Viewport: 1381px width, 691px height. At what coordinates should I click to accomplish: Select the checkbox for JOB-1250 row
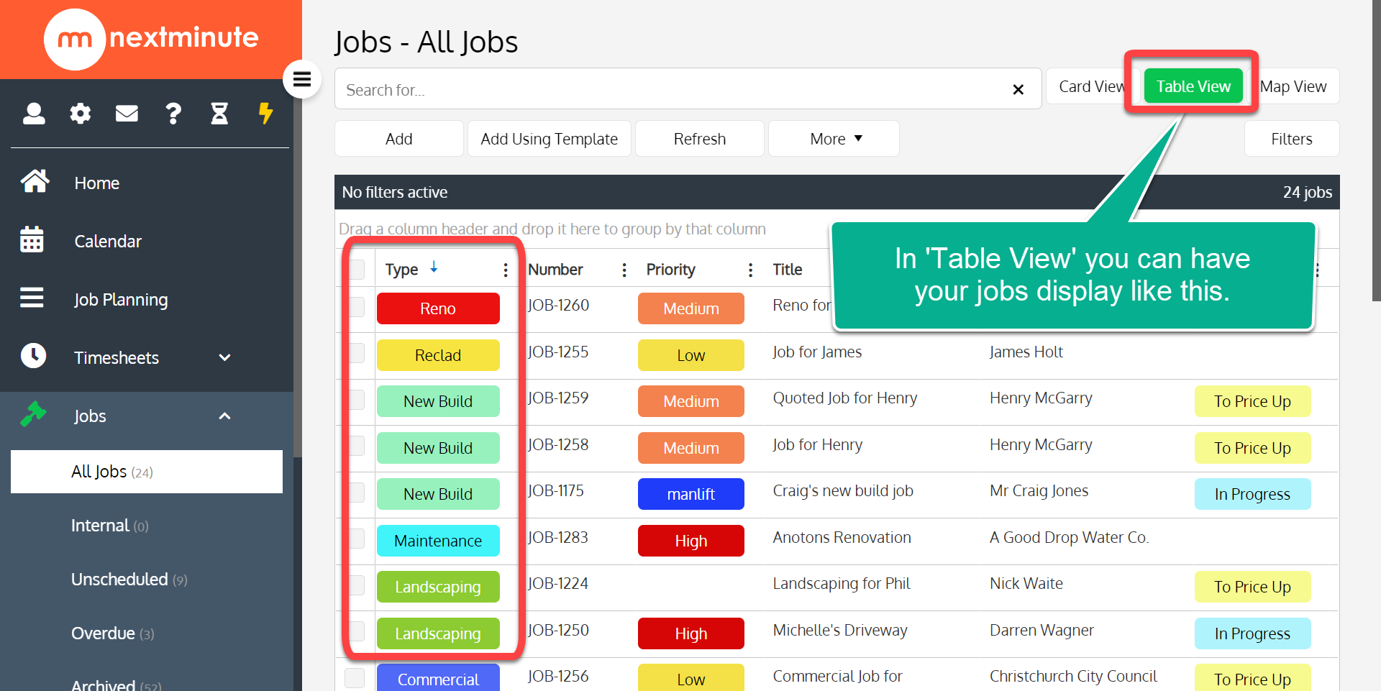pos(356,631)
